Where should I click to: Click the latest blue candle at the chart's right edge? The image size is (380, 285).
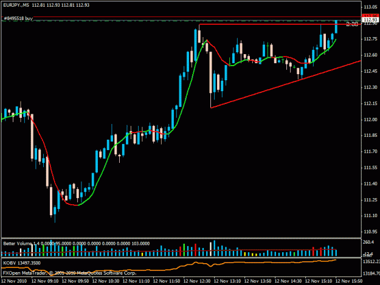(x=336, y=27)
